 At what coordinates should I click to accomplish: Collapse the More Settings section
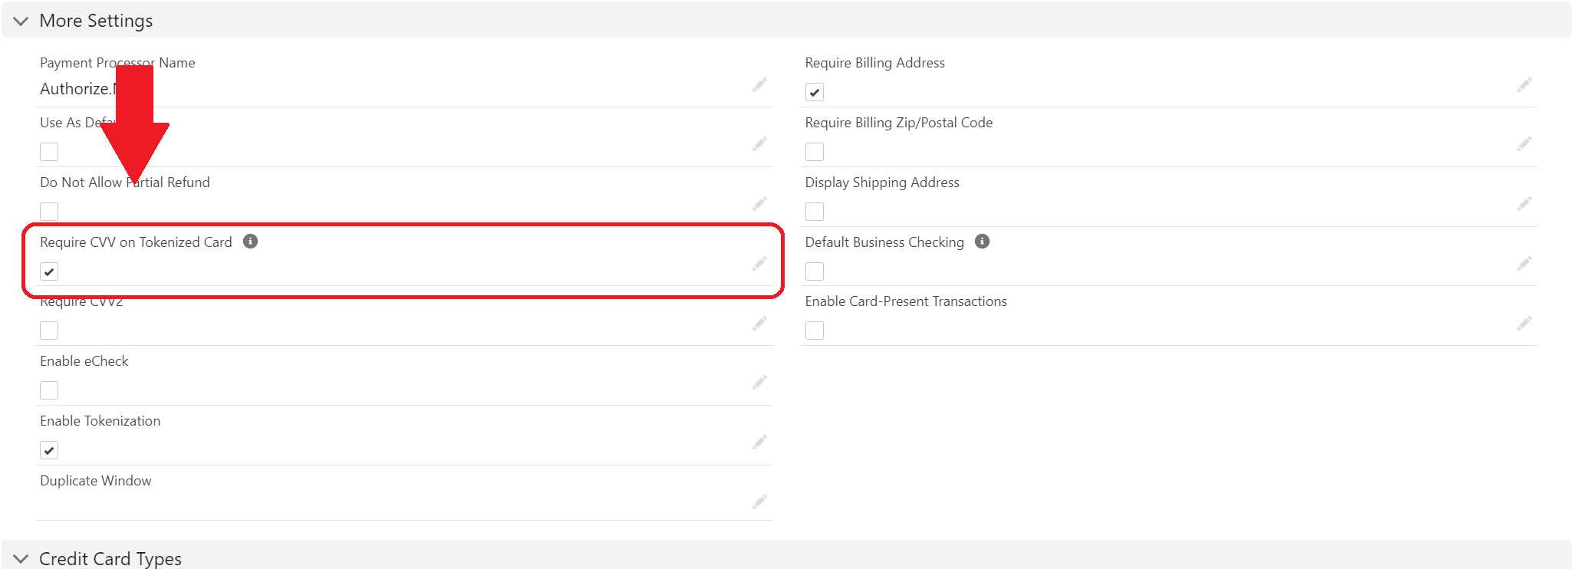tap(21, 21)
